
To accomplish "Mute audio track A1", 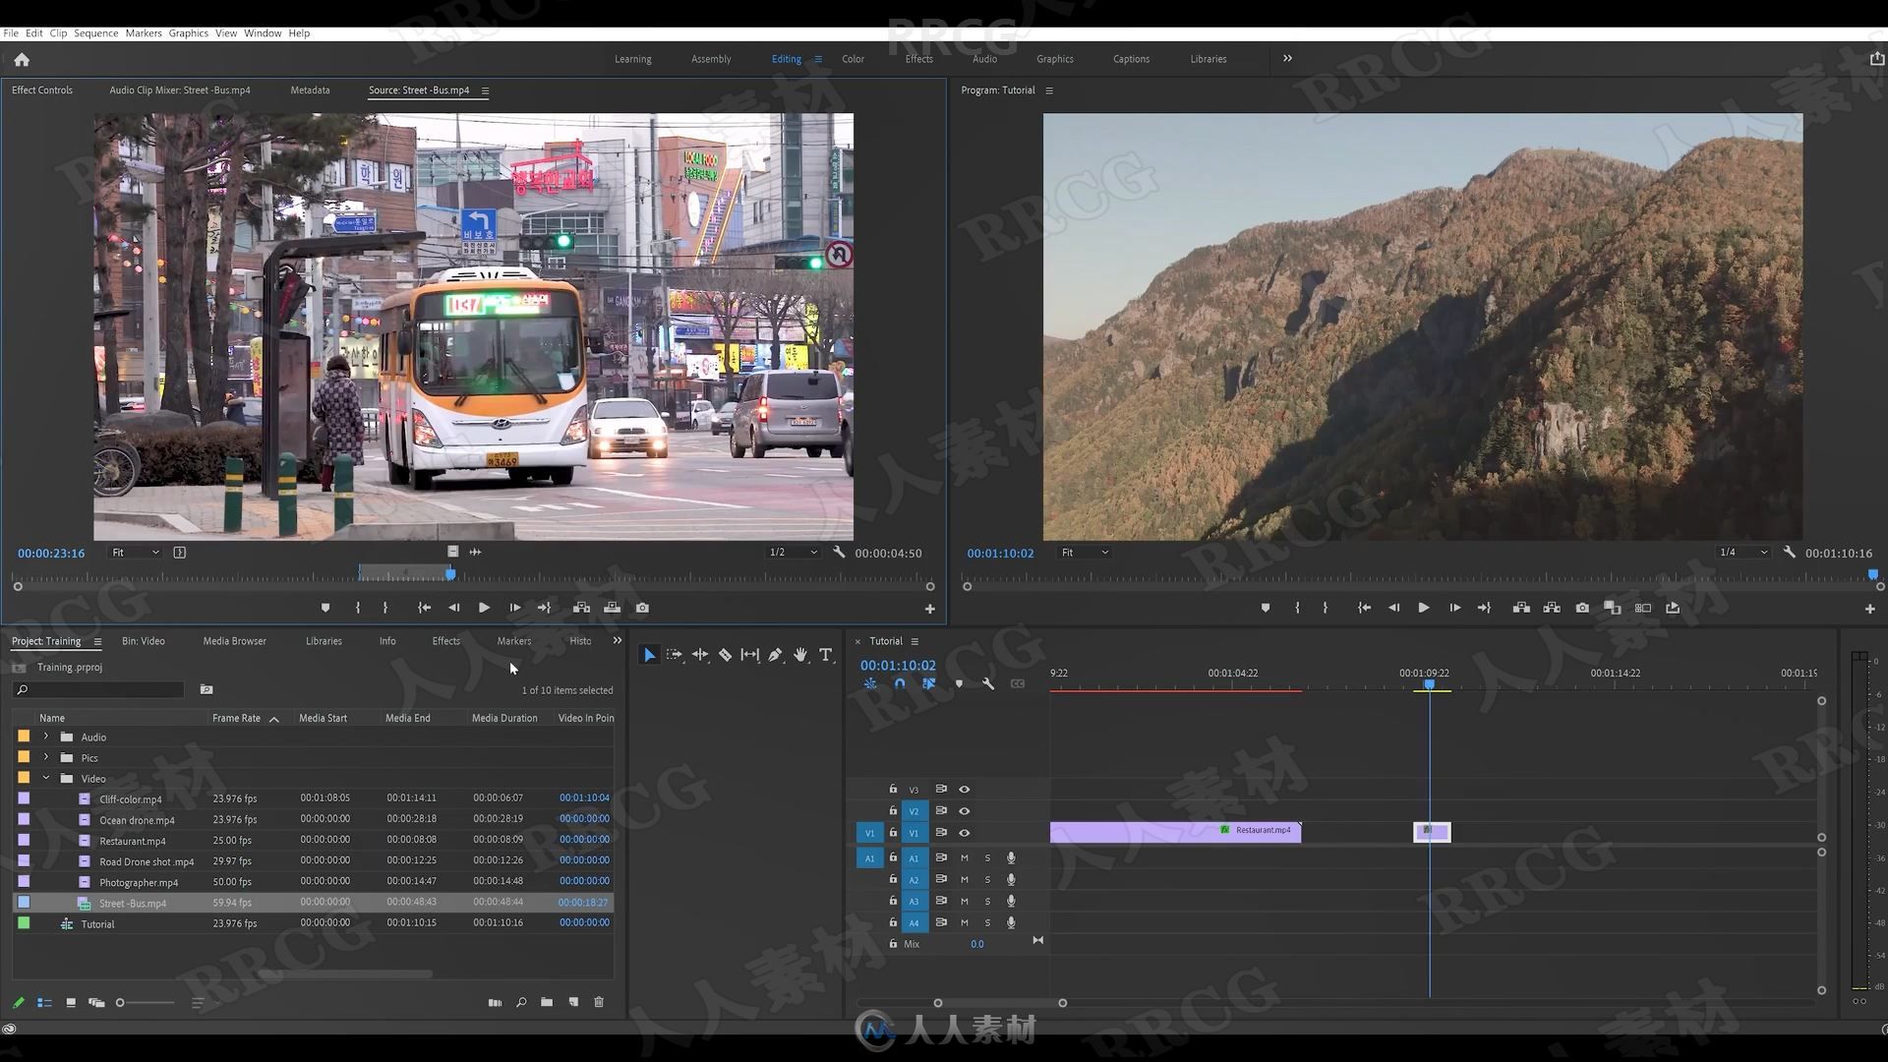I will tap(965, 858).
